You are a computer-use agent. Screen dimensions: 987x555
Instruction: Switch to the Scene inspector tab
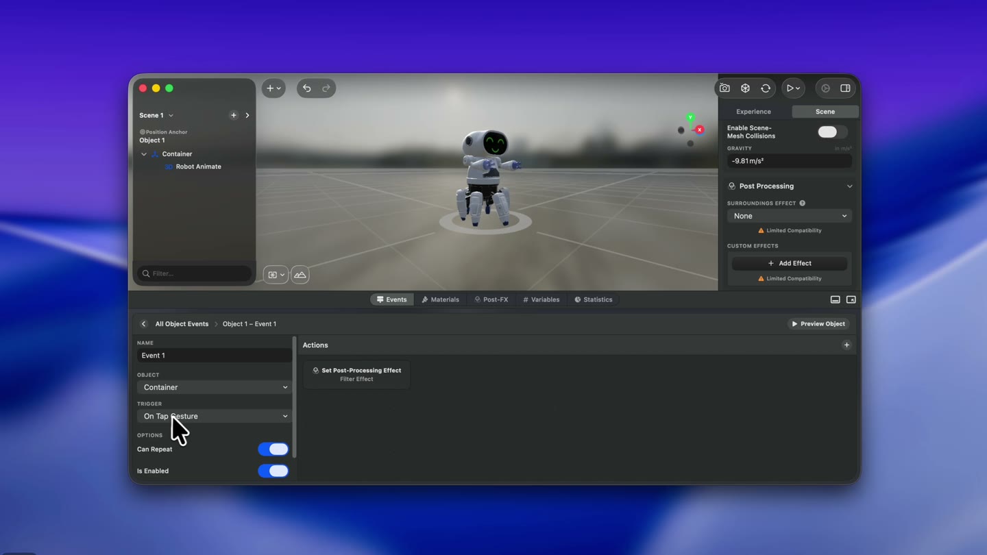coord(825,112)
